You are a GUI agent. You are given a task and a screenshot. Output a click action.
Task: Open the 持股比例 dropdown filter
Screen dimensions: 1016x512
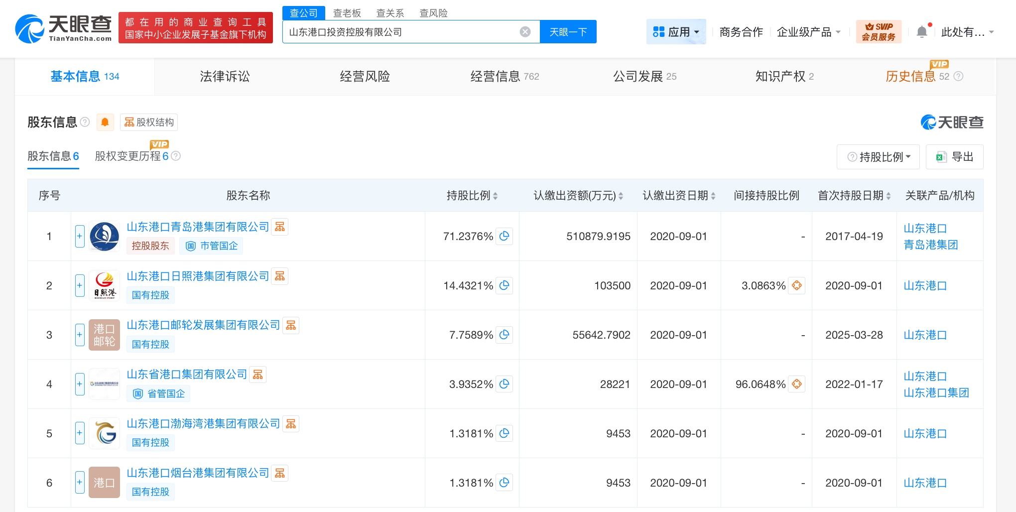click(879, 157)
